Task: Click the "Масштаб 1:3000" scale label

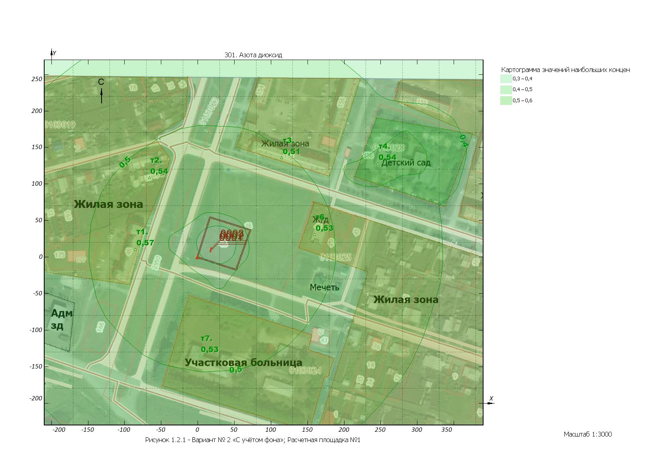Action: [587, 434]
